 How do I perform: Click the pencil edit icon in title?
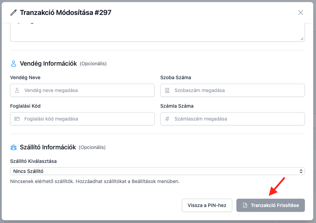[x=14, y=13]
